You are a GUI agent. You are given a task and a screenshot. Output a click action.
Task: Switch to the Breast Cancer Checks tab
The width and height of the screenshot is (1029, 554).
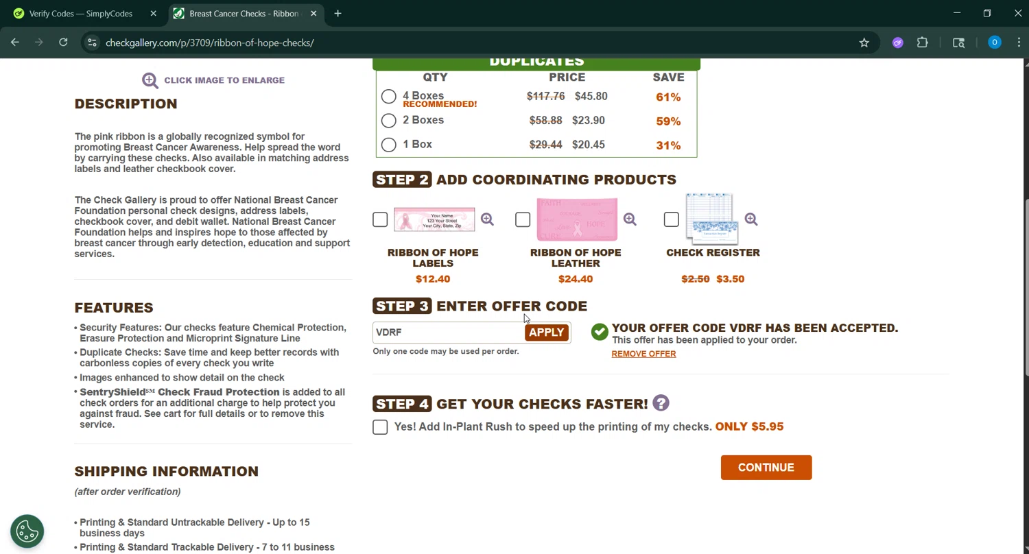(246, 14)
